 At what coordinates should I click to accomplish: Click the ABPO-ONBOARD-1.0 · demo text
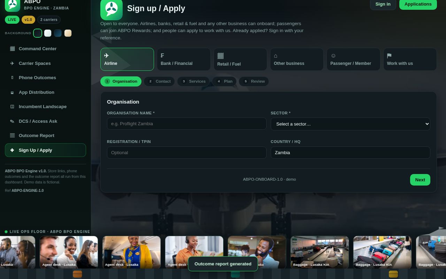pyautogui.click(x=269, y=179)
